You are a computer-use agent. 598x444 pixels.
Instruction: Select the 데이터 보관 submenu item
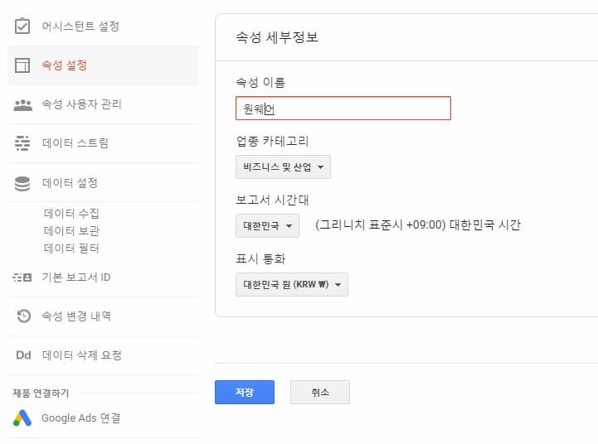71,231
